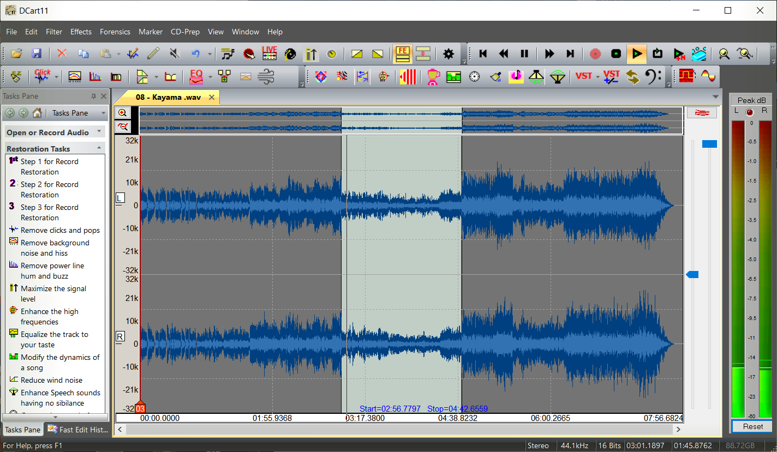Open the Forensics menu
Image resolution: width=777 pixels, height=452 pixels.
pyautogui.click(x=115, y=32)
